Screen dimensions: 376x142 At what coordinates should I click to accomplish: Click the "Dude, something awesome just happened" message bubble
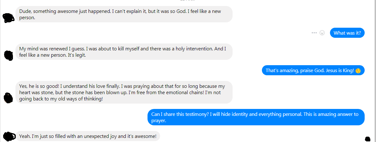point(124,14)
